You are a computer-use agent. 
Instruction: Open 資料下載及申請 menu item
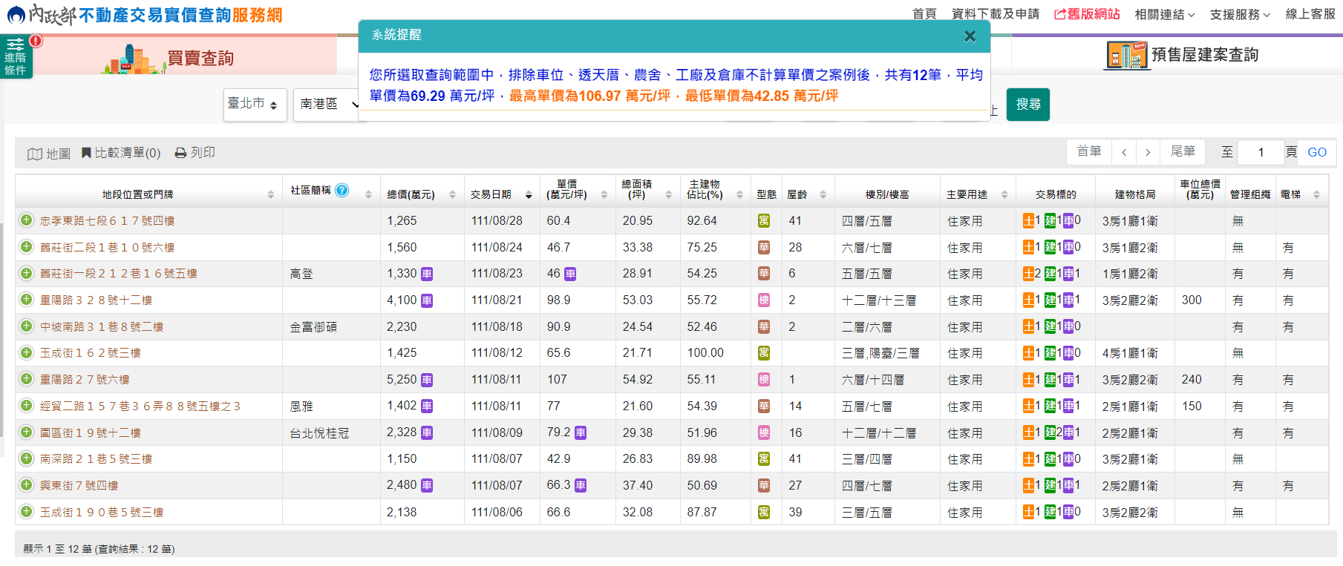pyautogui.click(x=996, y=14)
